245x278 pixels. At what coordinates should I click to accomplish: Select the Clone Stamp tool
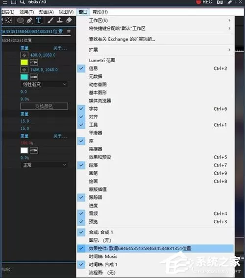(59, 20)
